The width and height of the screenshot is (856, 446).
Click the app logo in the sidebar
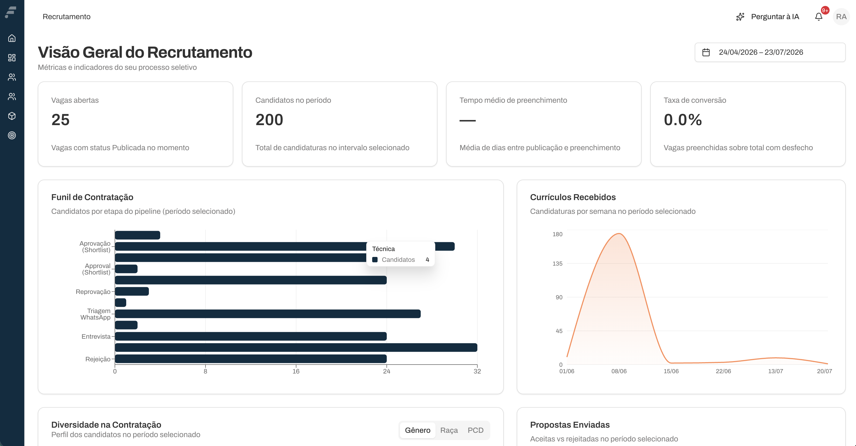(11, 12)
